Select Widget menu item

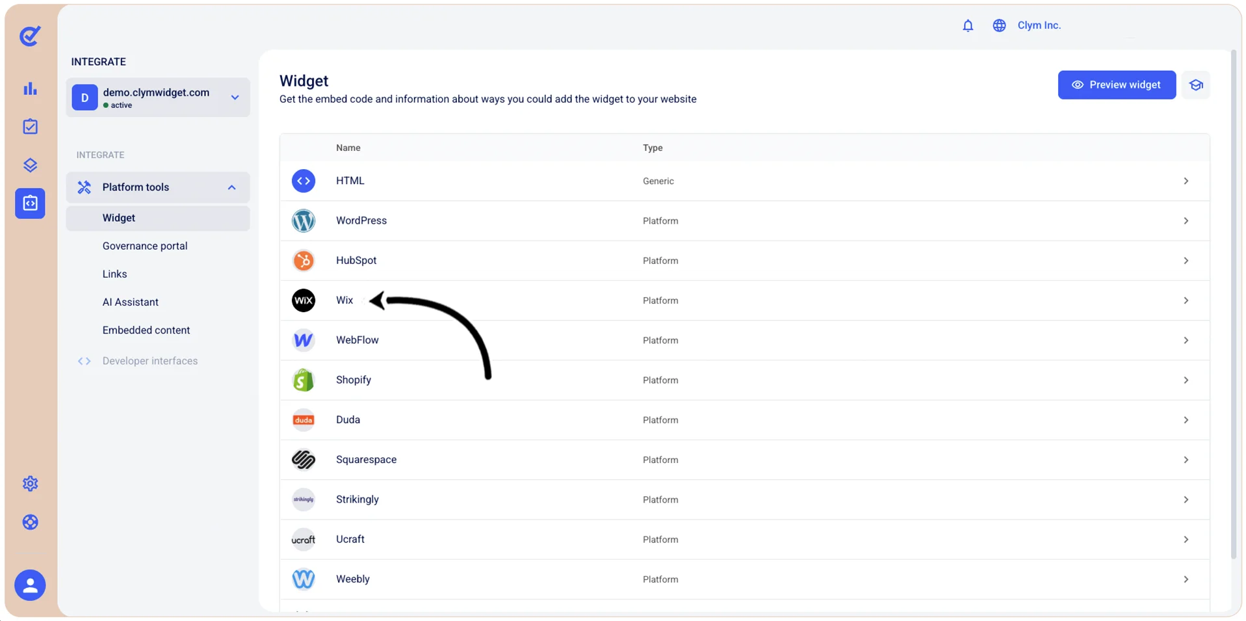point(158,218)
